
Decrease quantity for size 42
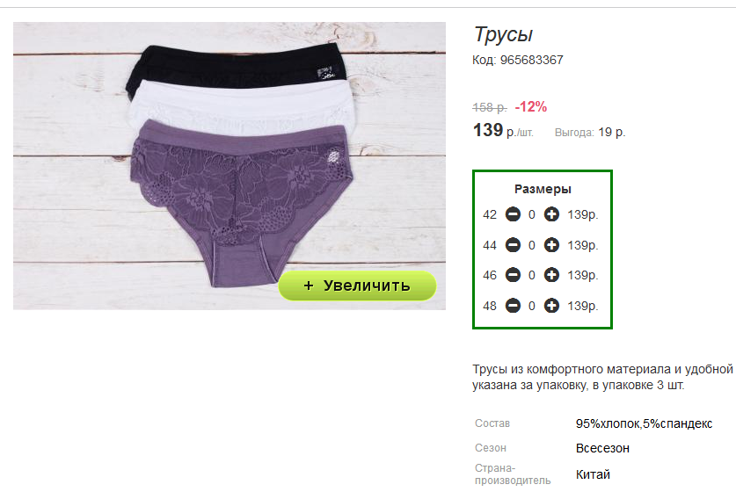513,214
